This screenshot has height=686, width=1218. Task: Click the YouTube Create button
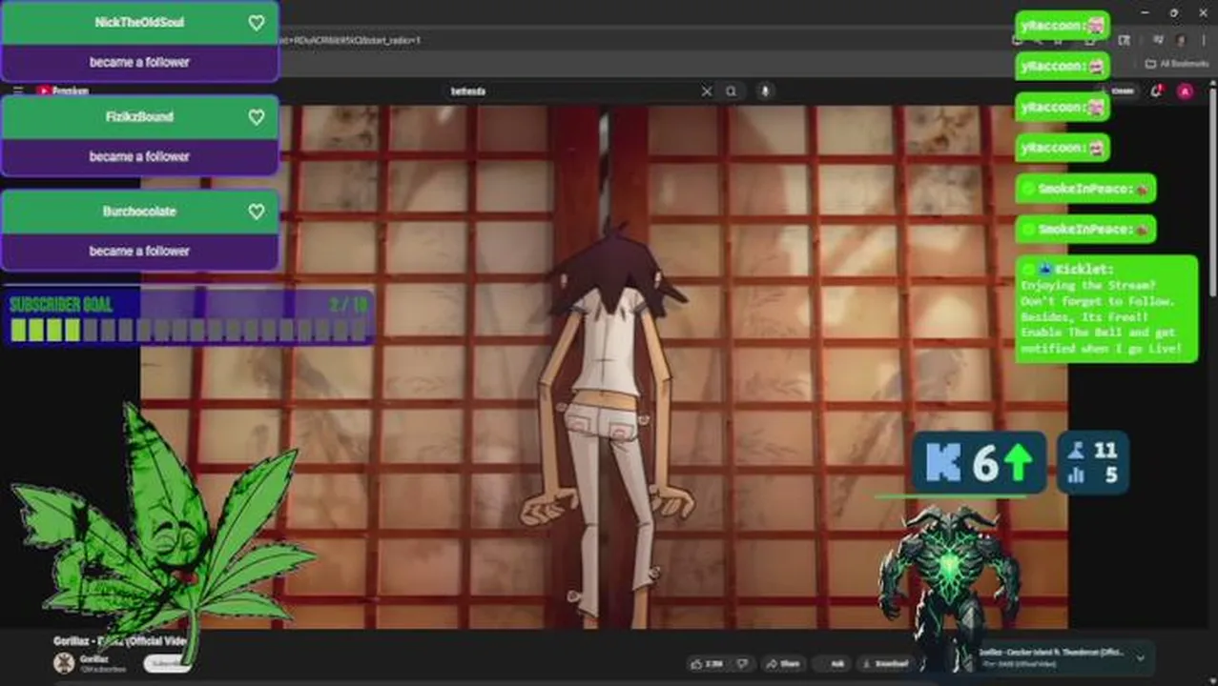[1121, 91]
